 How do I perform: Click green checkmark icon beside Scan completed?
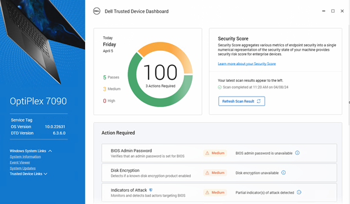220,87
